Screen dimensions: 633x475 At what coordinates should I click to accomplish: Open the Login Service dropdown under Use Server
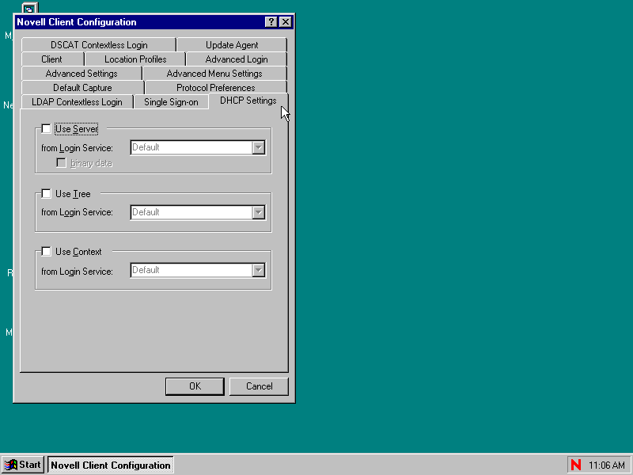tap(259, 147)
